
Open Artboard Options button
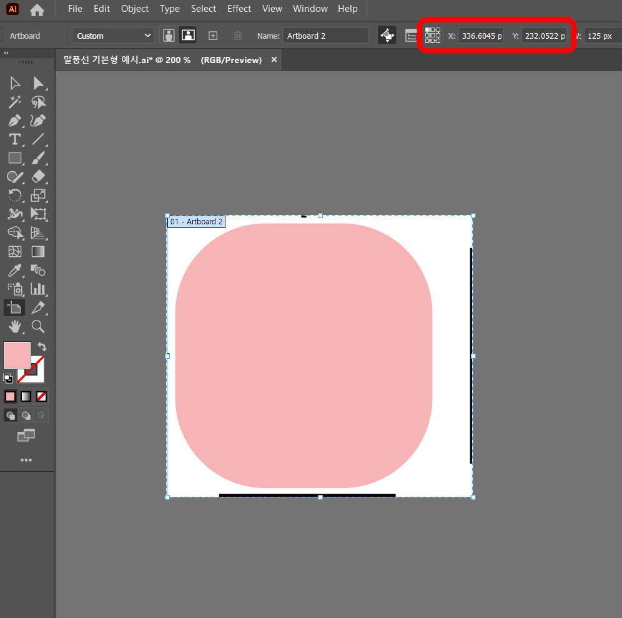(411, 36)
